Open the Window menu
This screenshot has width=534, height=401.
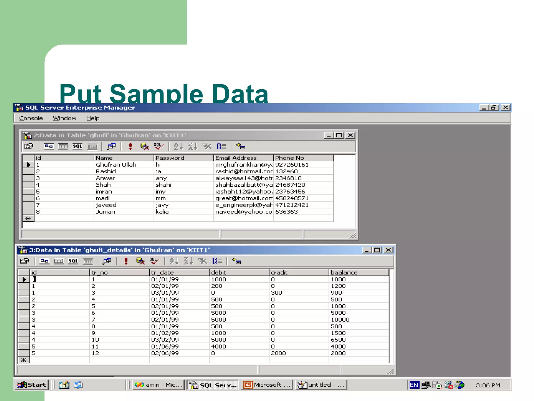(65, 118)
